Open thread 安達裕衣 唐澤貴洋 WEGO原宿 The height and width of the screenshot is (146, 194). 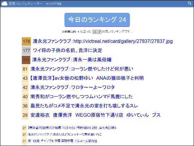pyautogui.click(x=95, y=115)
